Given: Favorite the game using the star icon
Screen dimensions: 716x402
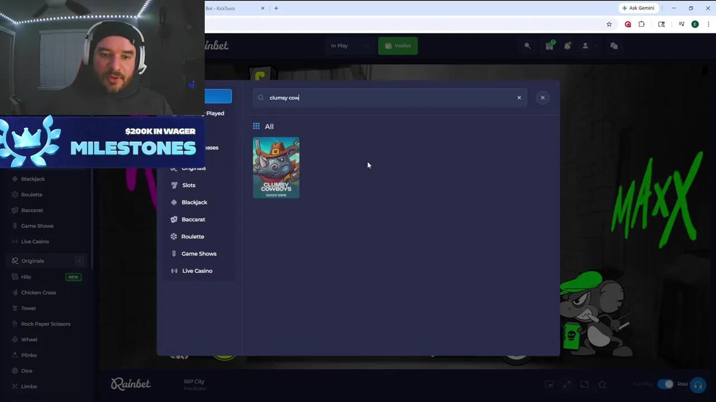Looking at the screenshot, I should 602,384.
